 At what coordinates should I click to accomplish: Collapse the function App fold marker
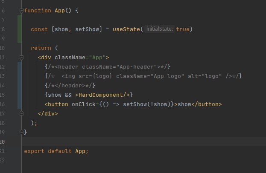click(x=21, y=11)
